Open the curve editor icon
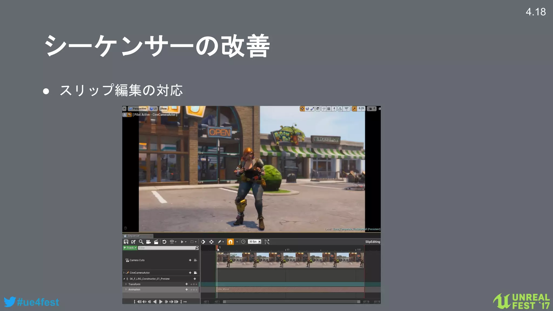The image size is (553, 311). coord(267,242)
